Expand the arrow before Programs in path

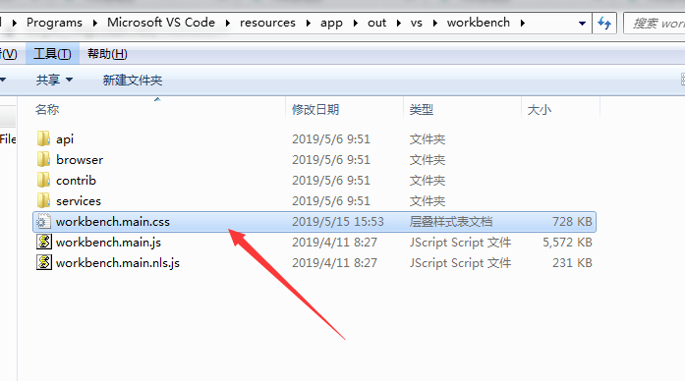pos(15,24)
